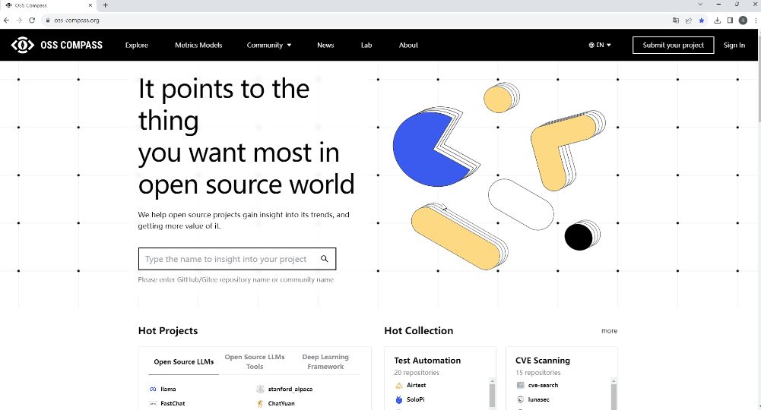
Task: Open a new browser tab
Action: 106,5
